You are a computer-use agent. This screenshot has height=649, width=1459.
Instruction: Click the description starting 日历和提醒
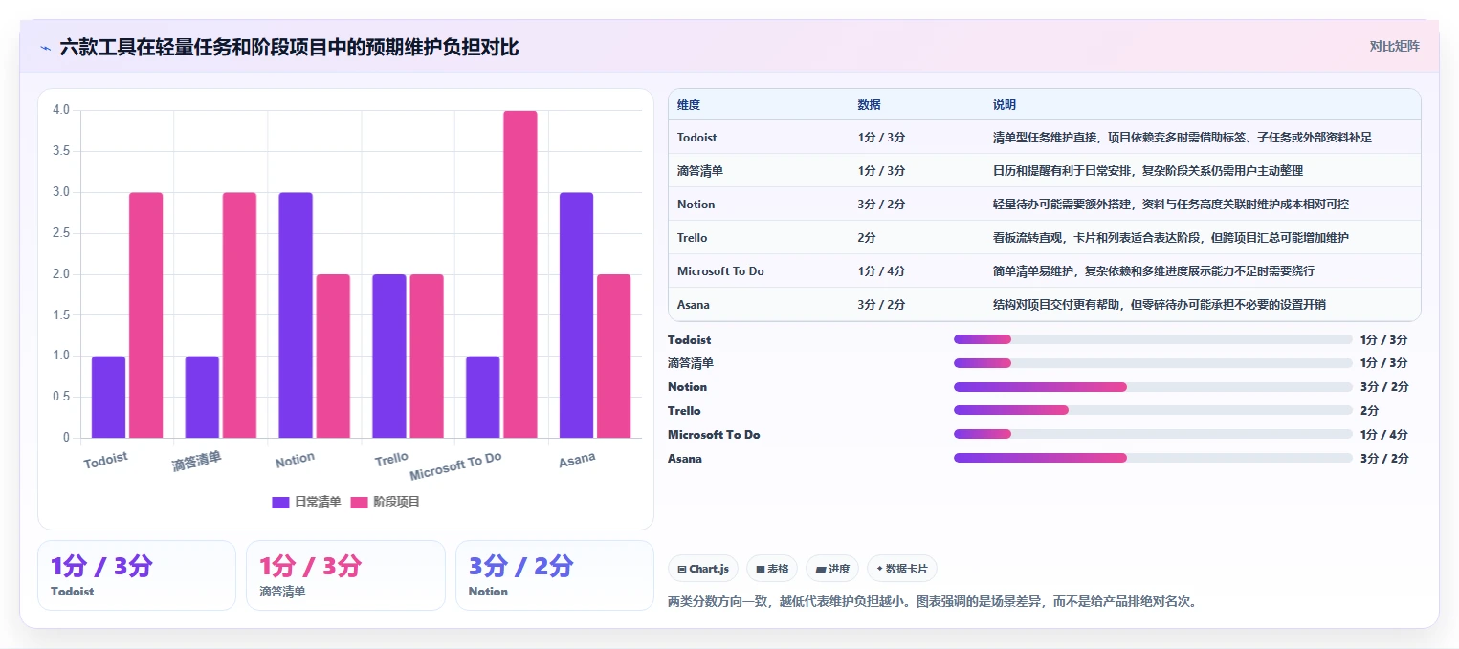(1148, 171)
